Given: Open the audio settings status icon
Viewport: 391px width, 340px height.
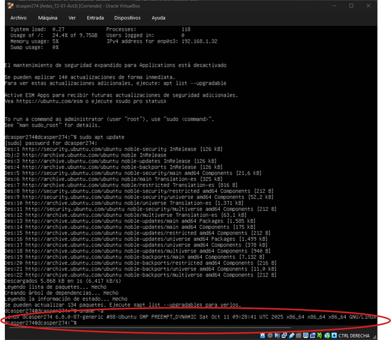Looking at the screenshot, I should point(277,336).
